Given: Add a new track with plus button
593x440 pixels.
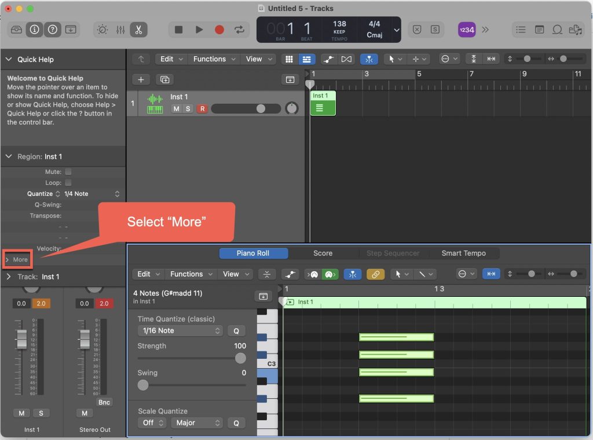Looking at the screenshot, I should click(141, 79).
